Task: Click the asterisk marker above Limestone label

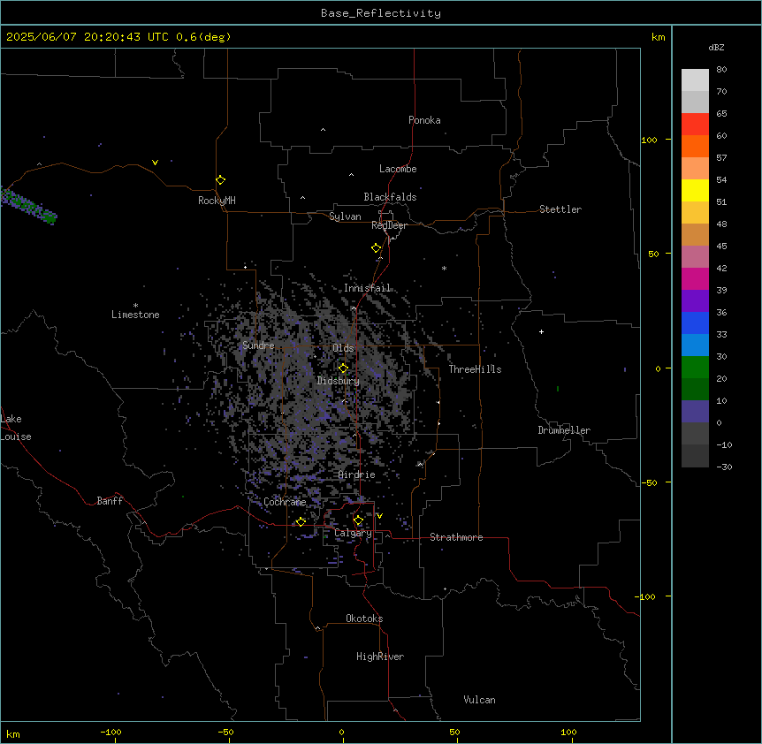Action: [x=135, y=305]
